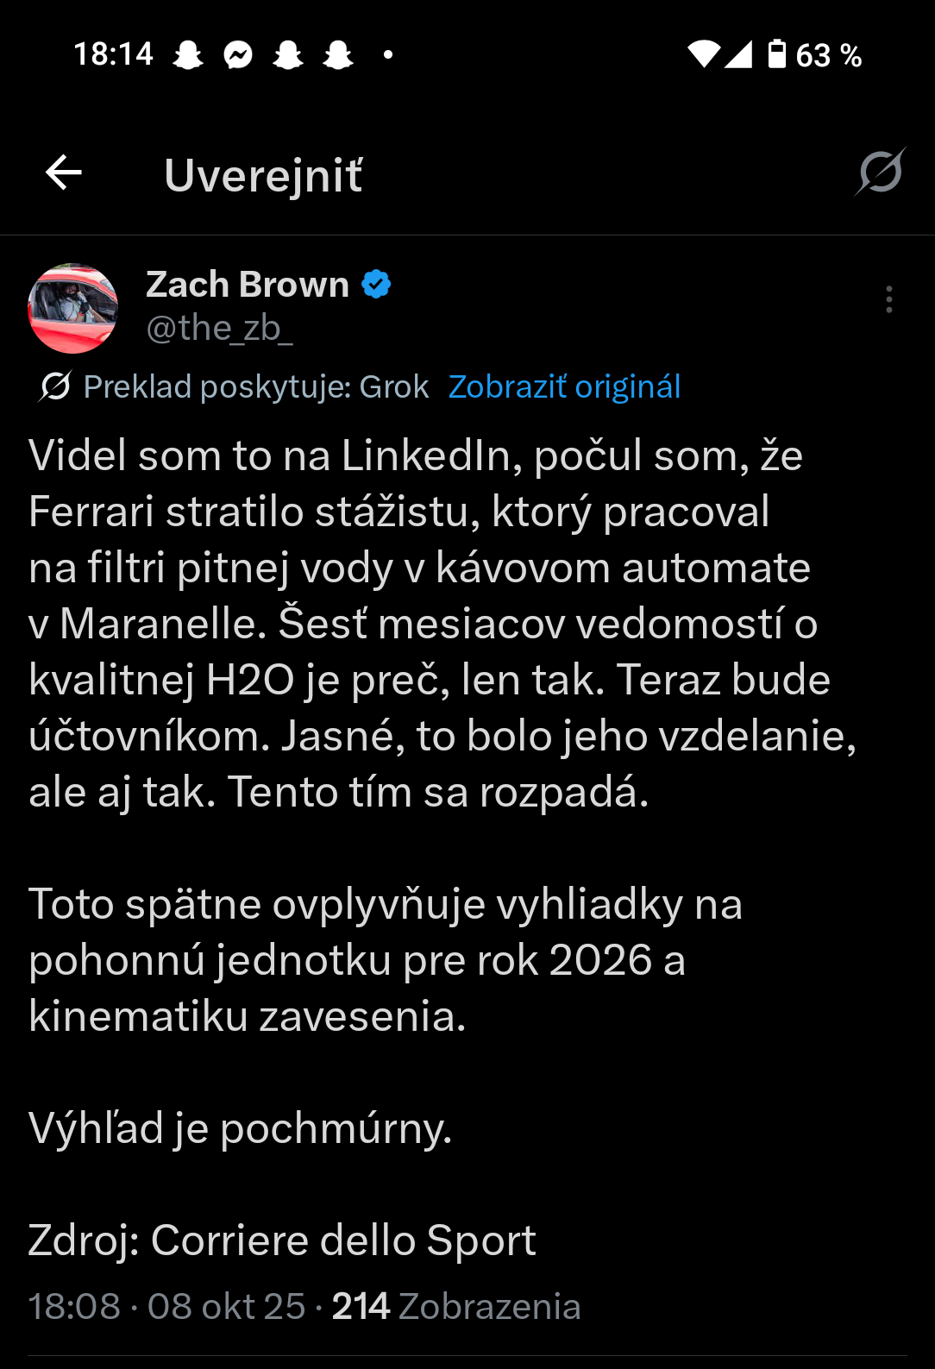Tap the battery status icon

[777, 53]
